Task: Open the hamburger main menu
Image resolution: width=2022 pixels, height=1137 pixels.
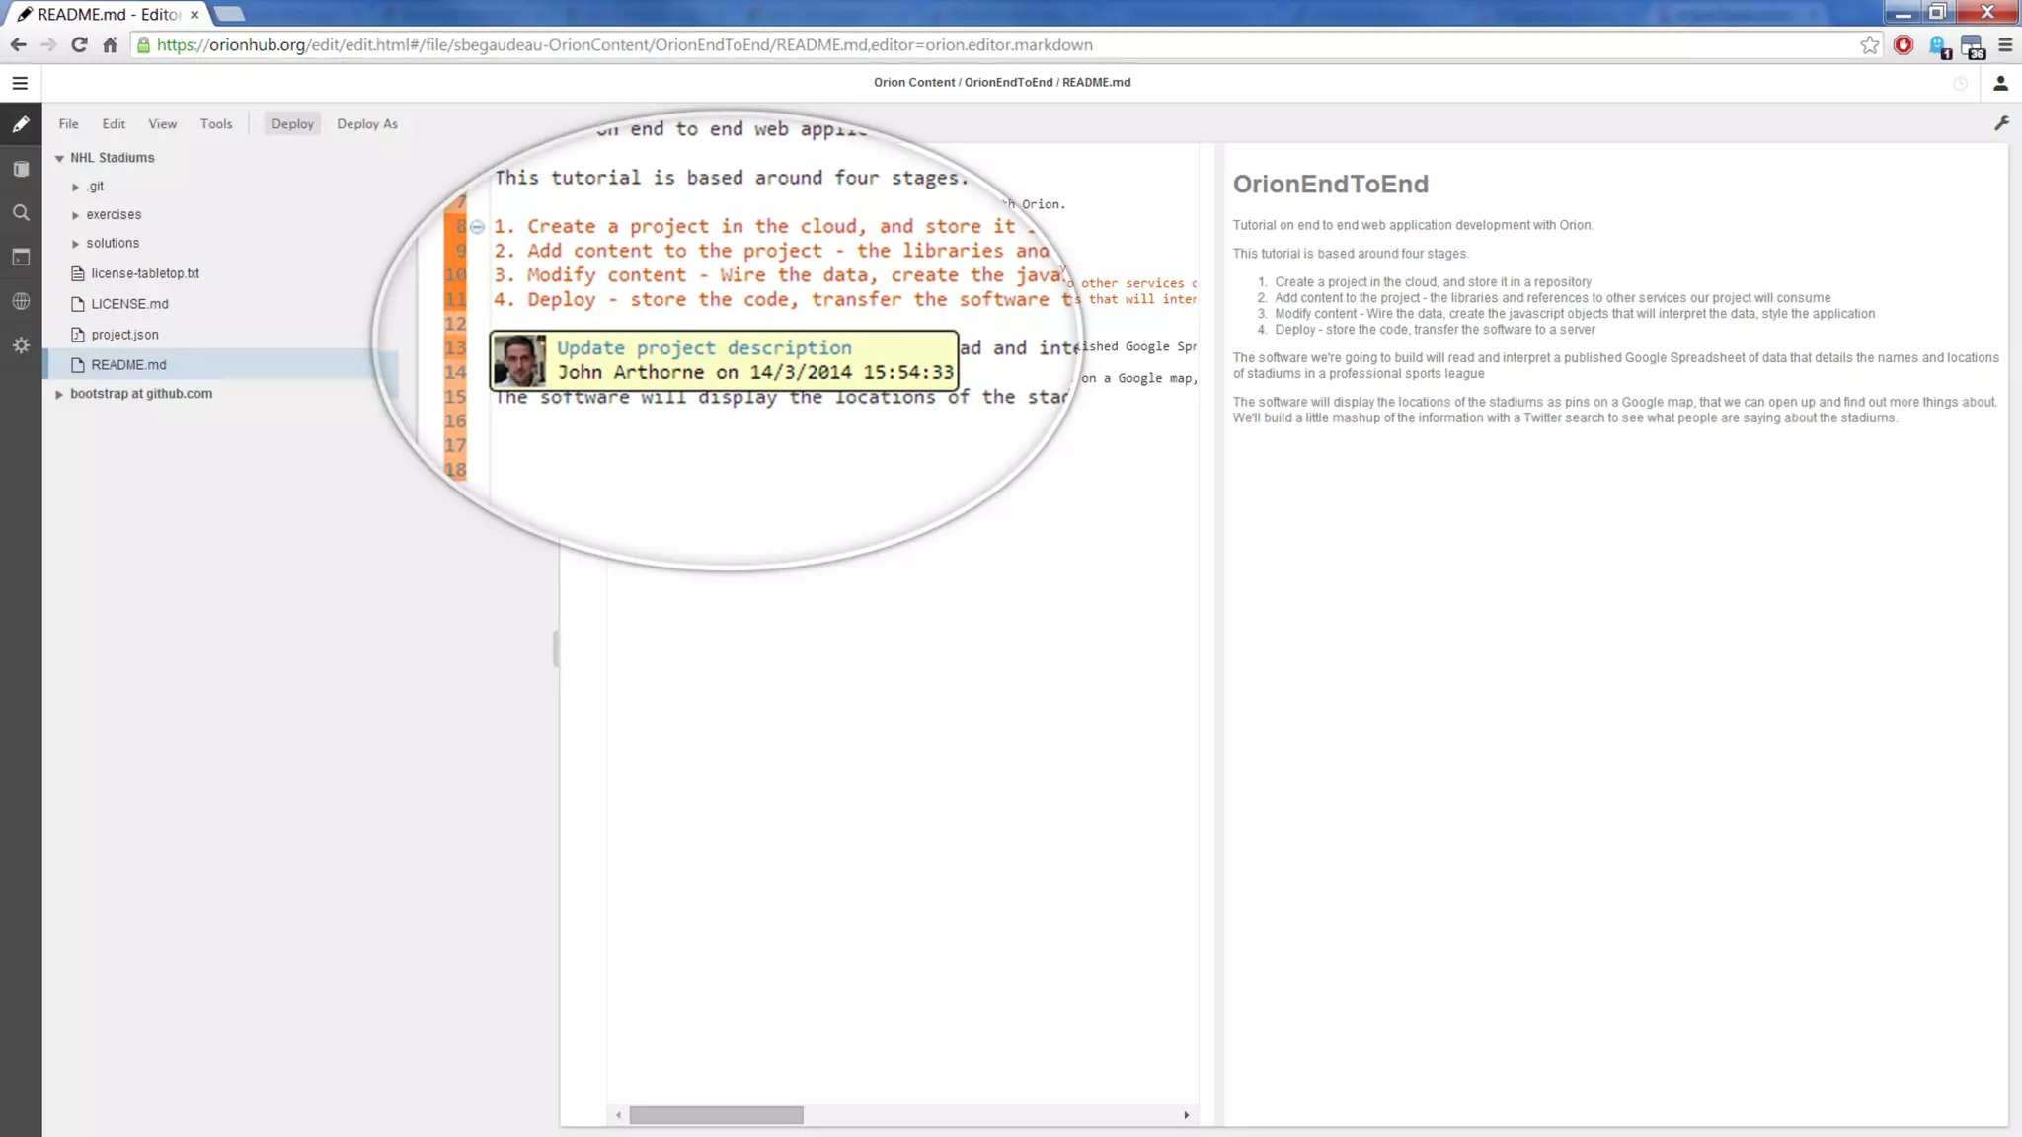Action: [x=20, y=84]
